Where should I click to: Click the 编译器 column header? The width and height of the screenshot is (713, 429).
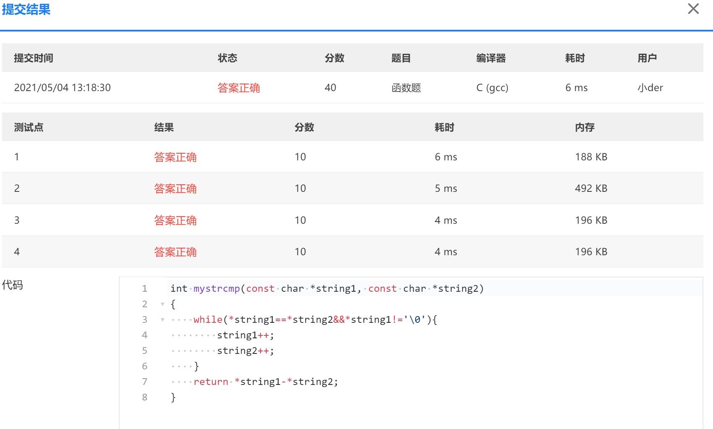(491, 58)
